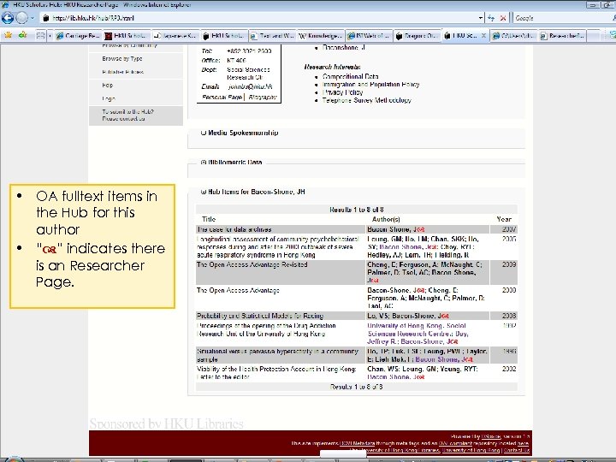Open the recent pages dropdown beside Forward
The height and width of the screenshot is (462, 616).
click(33, 18)
